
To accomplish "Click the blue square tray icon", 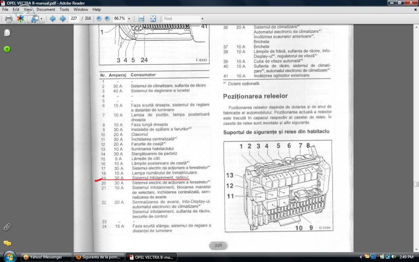I will [373, 257].
